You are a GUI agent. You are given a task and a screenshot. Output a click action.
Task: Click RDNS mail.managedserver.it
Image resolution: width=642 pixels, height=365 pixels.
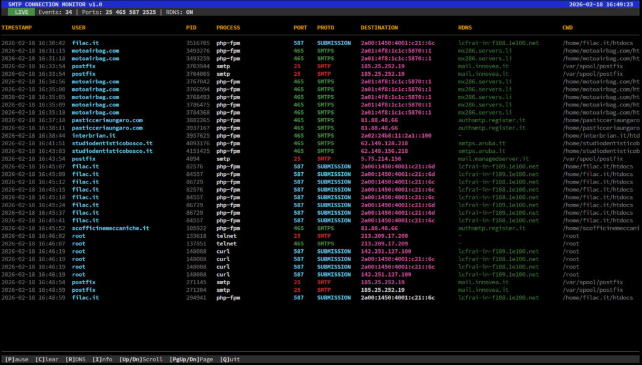pyautogui.click(x=493, y=159)
